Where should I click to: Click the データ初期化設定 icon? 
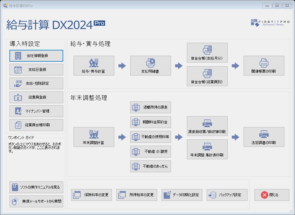(167, 195)
